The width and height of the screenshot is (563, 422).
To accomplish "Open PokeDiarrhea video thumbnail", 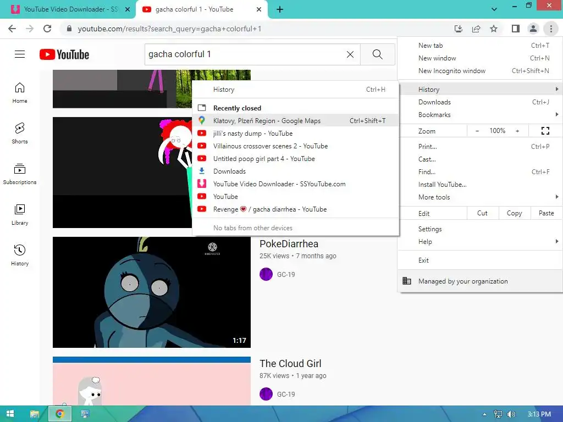I will click(152, 292).
